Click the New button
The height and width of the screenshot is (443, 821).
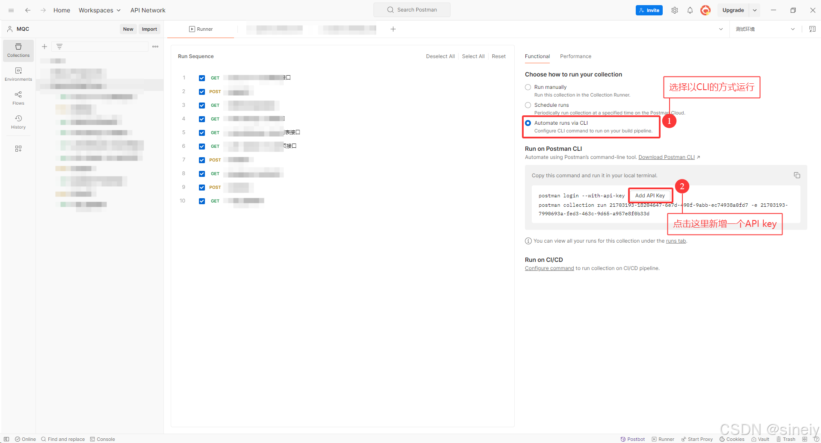coord(128,29)
